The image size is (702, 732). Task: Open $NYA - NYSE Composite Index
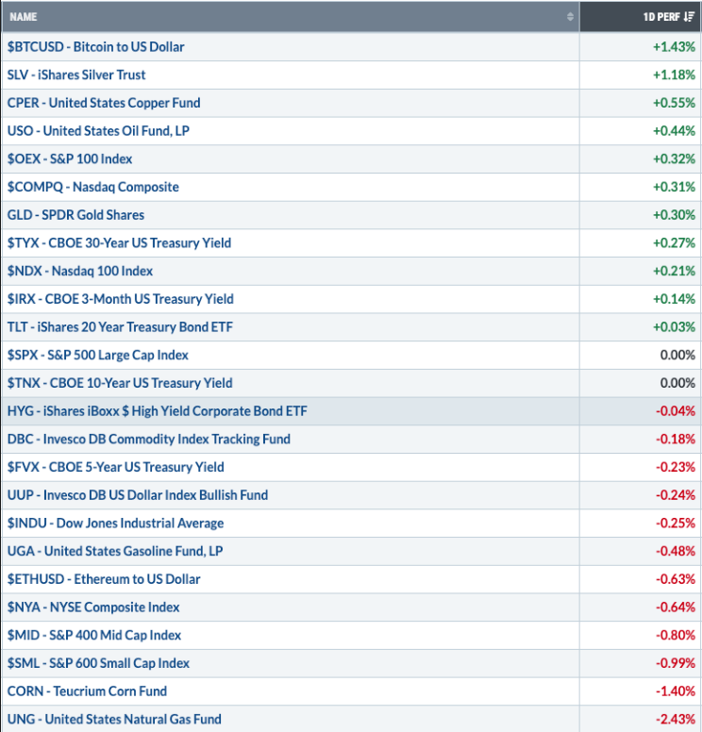click(x=93, y=607)
